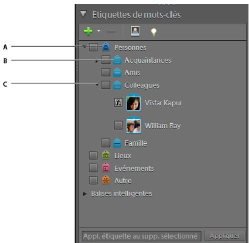This screenshot has width=249, height=243.
Task: Check the Autre checkbox
Action: pyautogui.click(x=93, y=180)
